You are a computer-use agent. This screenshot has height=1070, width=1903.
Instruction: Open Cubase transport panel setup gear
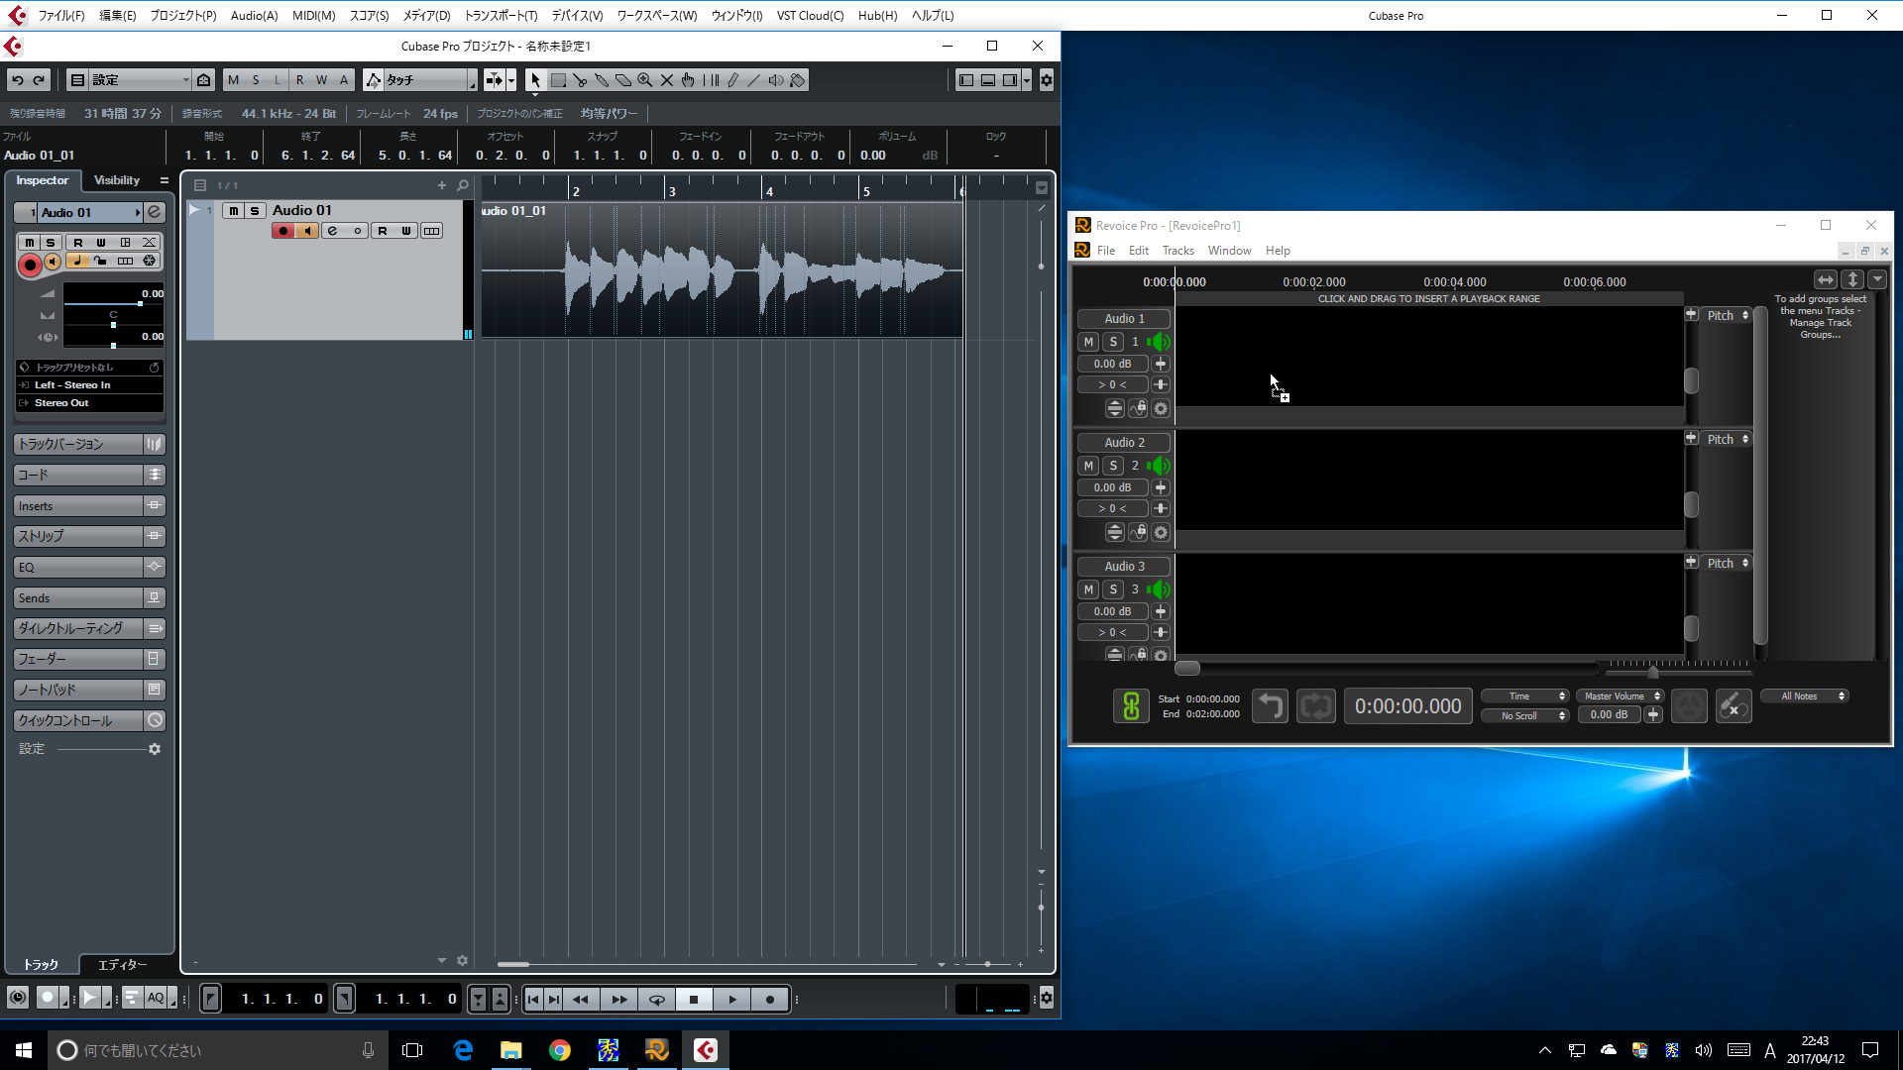(1046, 999)
